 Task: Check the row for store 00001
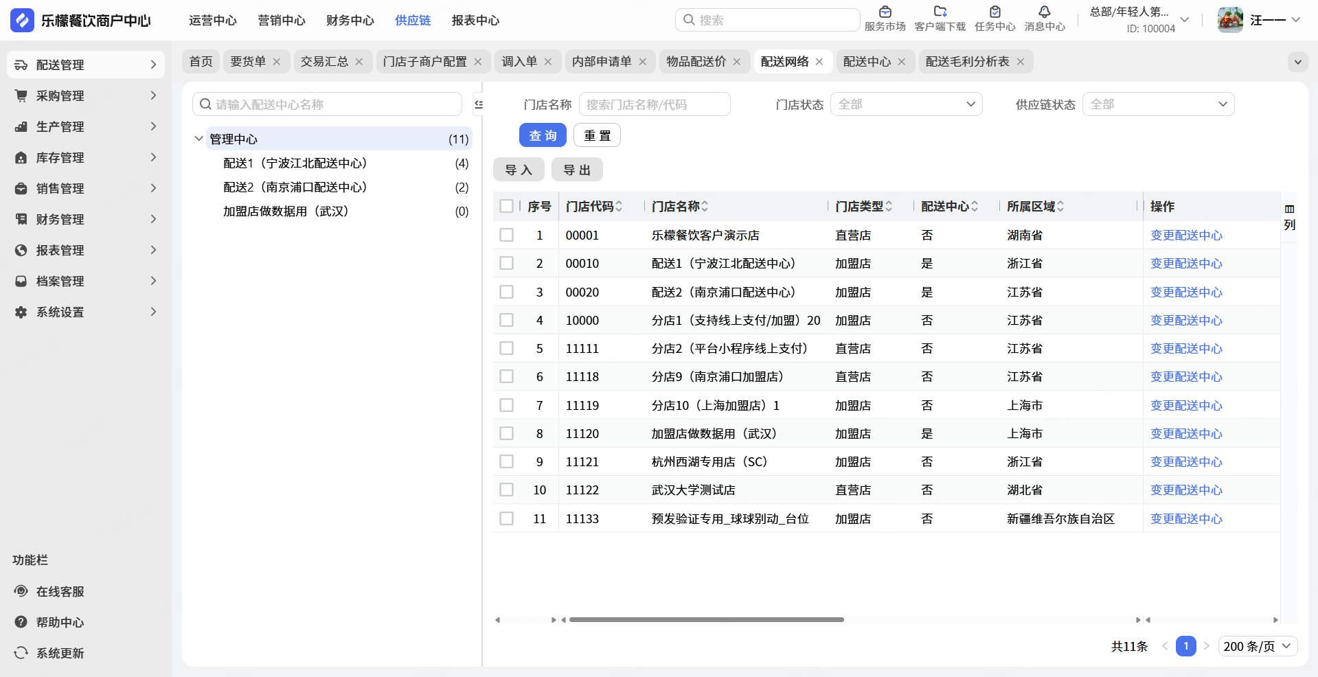[x=507, y=235]
